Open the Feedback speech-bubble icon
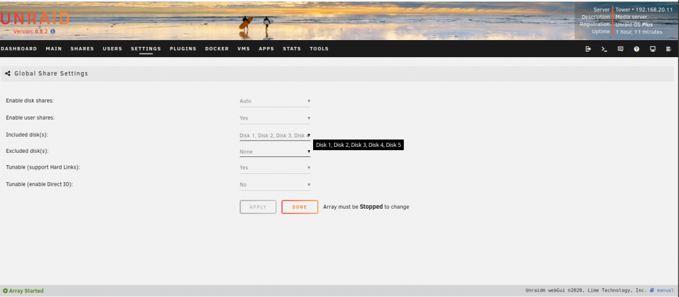 point(620,49)
